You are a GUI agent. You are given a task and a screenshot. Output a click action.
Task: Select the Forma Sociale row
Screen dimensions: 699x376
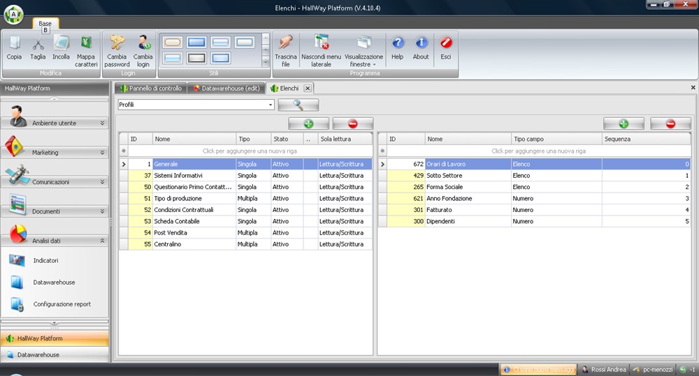(534, 187)
